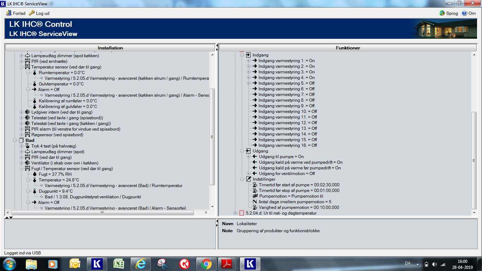Click the Funktioner panel header
The height and width of the screenshot is (271, 482).
tap(348, 48)
